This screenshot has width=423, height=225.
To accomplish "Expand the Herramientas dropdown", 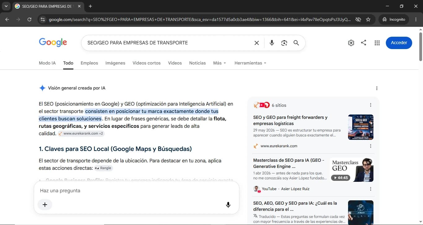I will click(x=250, y=63).
